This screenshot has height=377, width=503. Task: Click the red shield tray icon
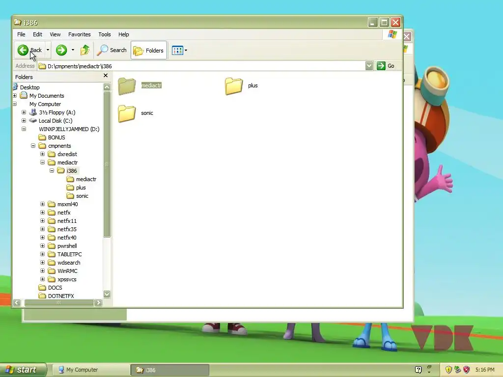tap(467, 370)
